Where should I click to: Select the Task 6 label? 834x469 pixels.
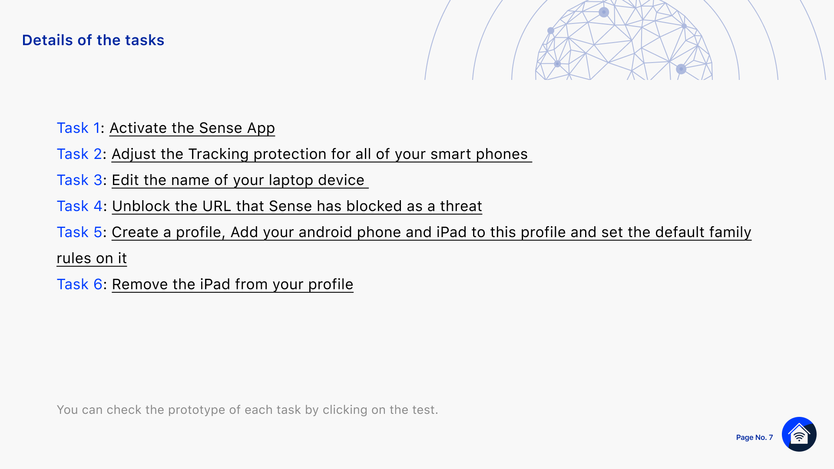tap(79, 284)
